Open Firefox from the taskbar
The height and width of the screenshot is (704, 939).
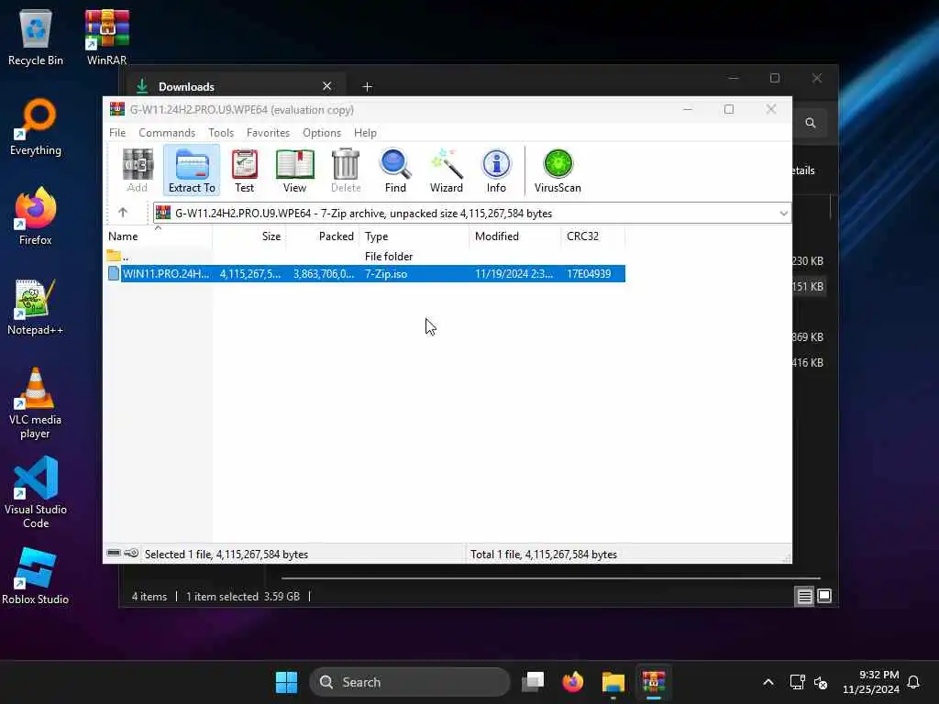[573, 682]
